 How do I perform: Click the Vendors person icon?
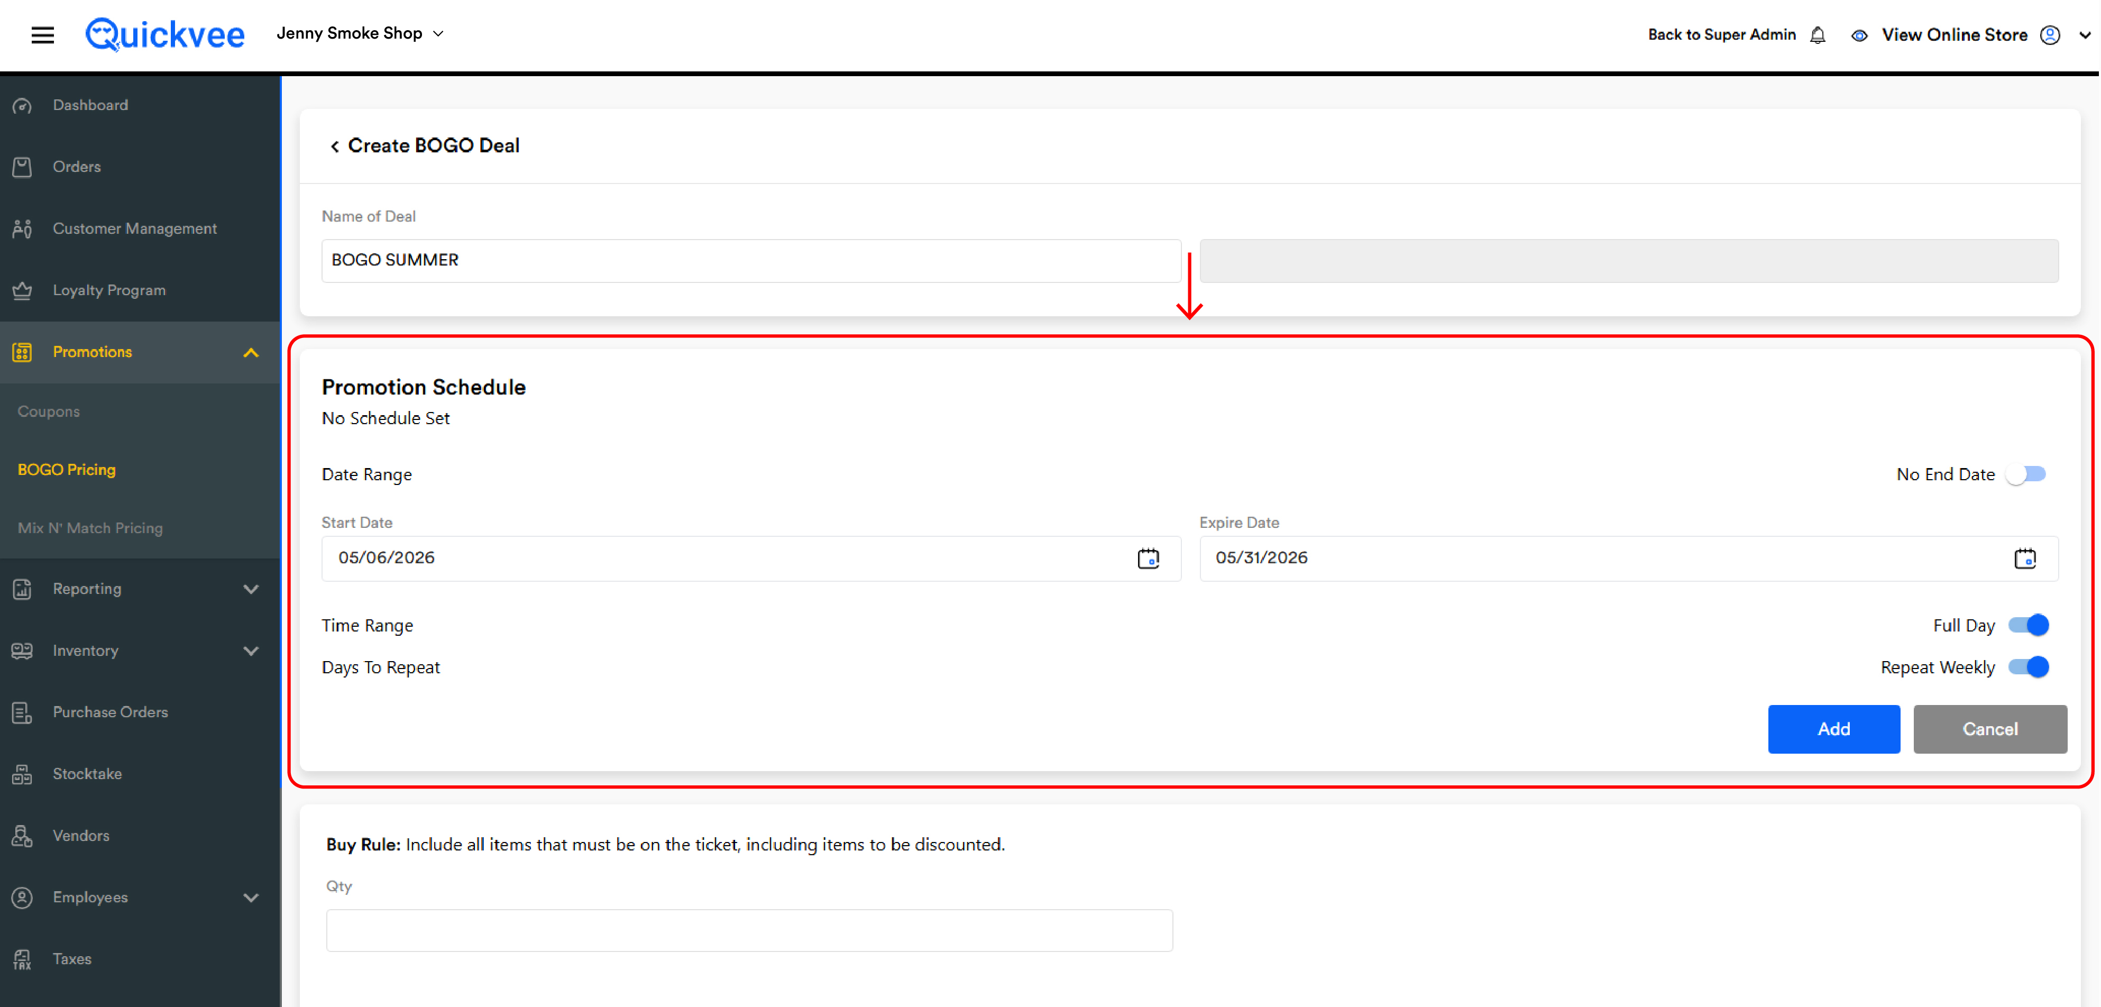(23, 836)
